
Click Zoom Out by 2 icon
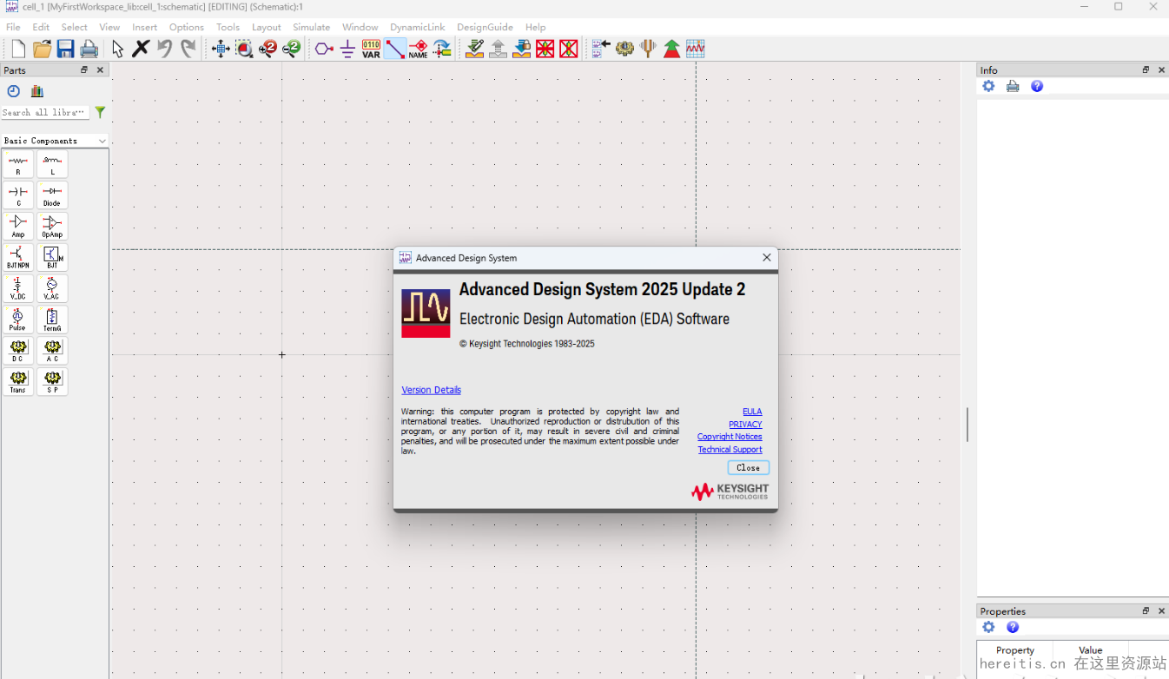click(x=291, y=49)
